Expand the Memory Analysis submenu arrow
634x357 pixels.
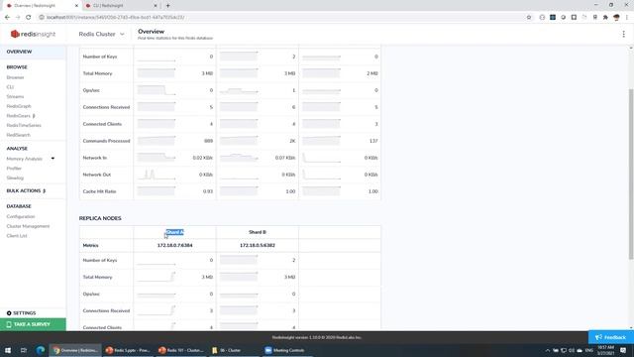[53, 159]
